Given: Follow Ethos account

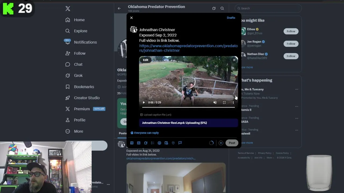Looking at the screenshot, I should tap(291, 31).
